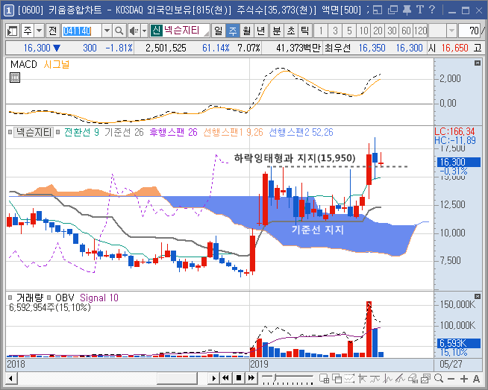Viewport: 488px width, 390px height.
Task: Click the chart layout toggle icon
Action: click(13, 31)
